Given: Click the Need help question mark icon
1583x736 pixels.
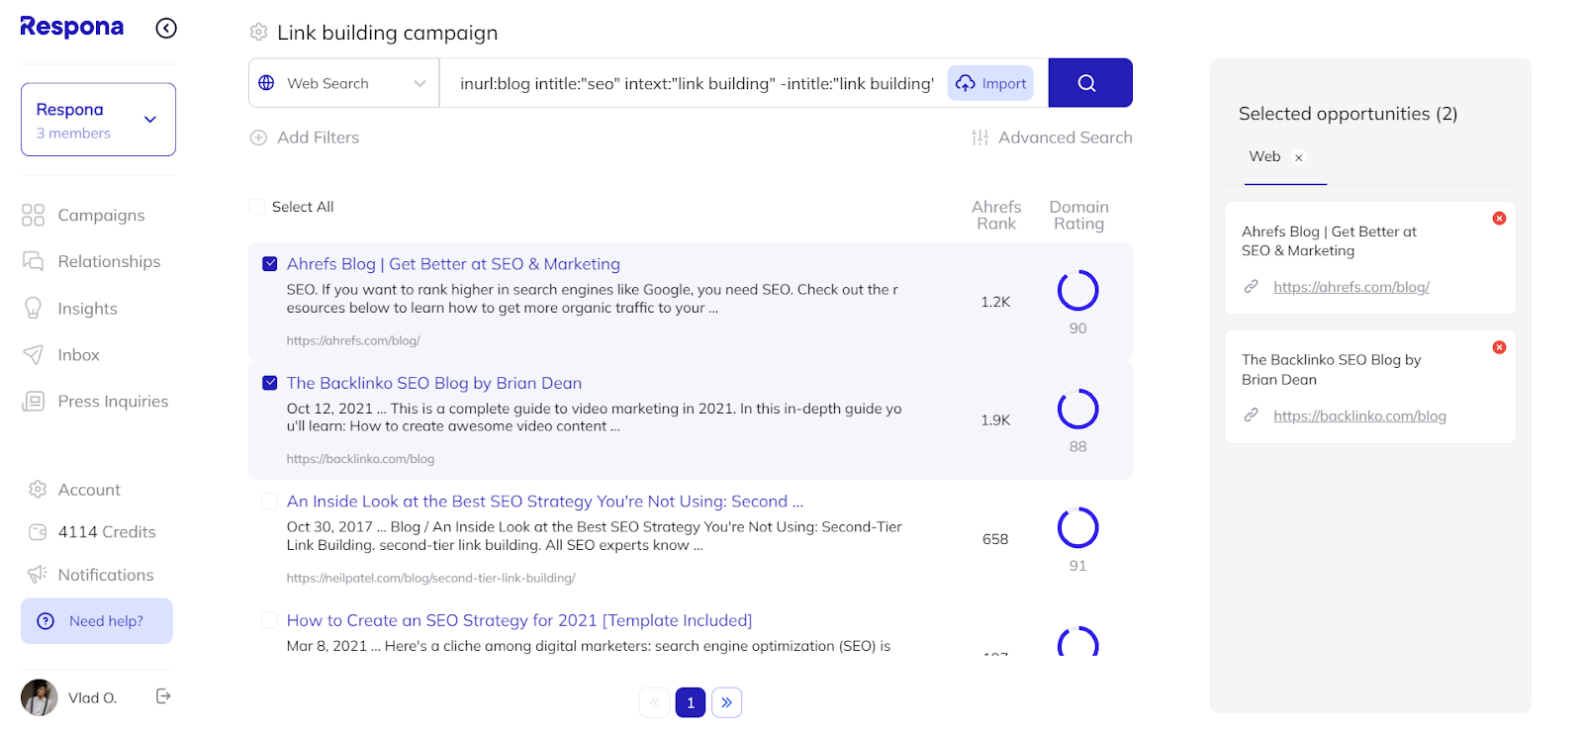Looking at the screenshot, I should click(x=46, y=621).
